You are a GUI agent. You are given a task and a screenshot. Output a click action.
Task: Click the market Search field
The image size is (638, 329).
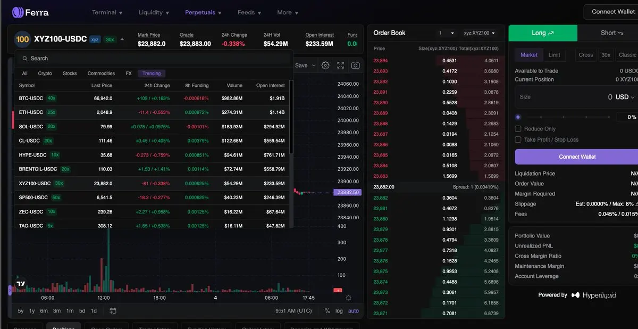click(x=153, y=59)
